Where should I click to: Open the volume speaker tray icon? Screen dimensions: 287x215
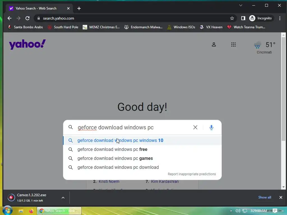click(x=238, y=211)
